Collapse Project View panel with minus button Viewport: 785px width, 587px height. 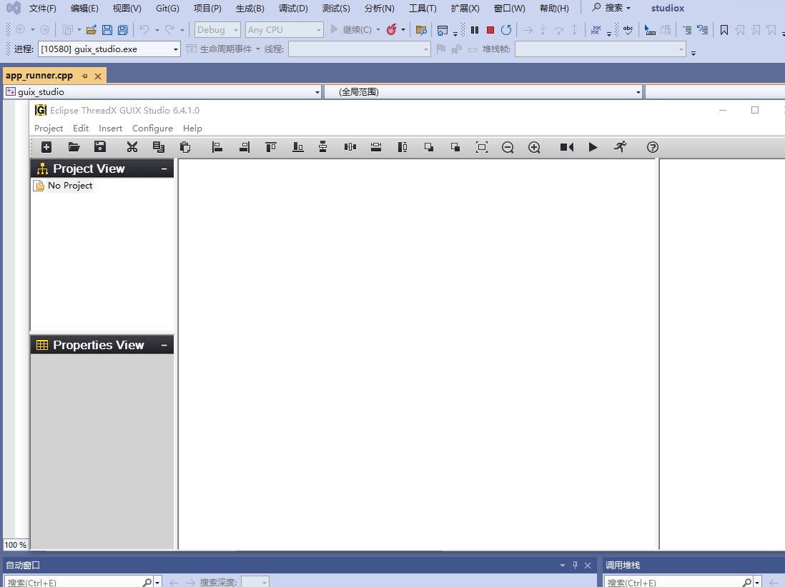pyautogui.click(x=164, y=169)
